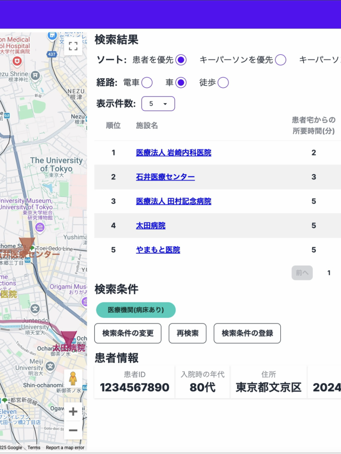The width and height of the screenshot is (341, 454).
Task: Click 検索条件の登録 button
Action: (x=247, y=333)
